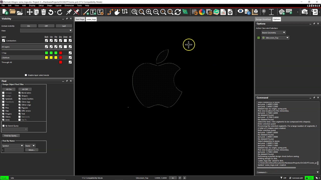
Task: Open the File menu
Action: pyautogui.click(x=3, y=5)
